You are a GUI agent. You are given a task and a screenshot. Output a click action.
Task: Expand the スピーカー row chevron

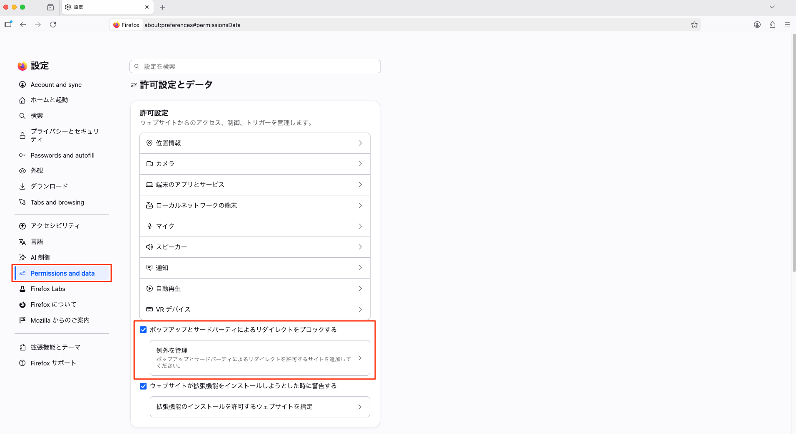tap(360, 247)
